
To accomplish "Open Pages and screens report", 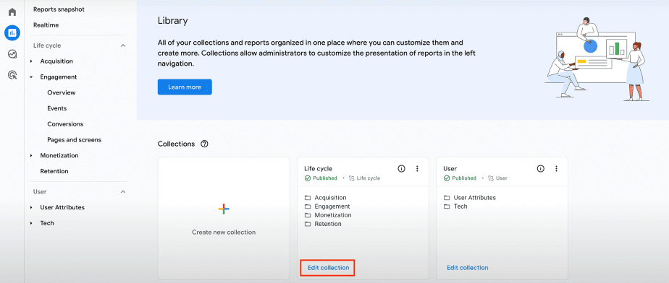I will pyautogui.click(x=75, y=139).
